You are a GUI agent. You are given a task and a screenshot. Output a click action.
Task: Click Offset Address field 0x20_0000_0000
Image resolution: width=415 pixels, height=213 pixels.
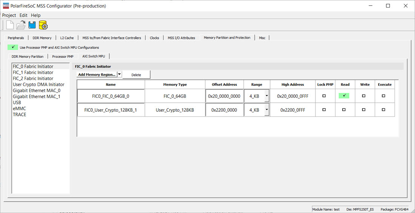coord(224,96)
